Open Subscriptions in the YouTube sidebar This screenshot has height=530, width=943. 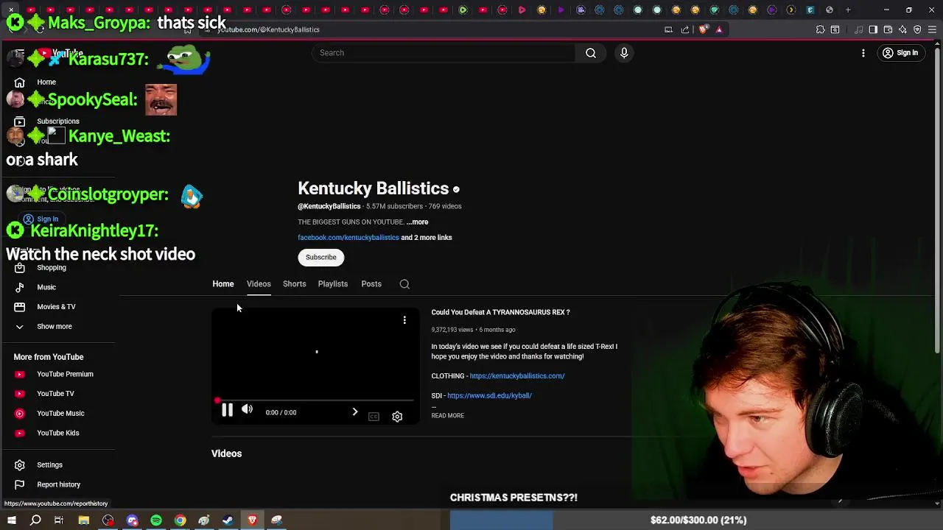pos(59,121)
